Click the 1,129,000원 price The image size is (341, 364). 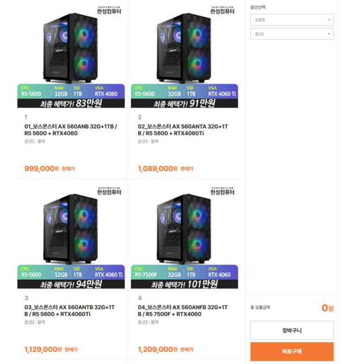[43, 349]
